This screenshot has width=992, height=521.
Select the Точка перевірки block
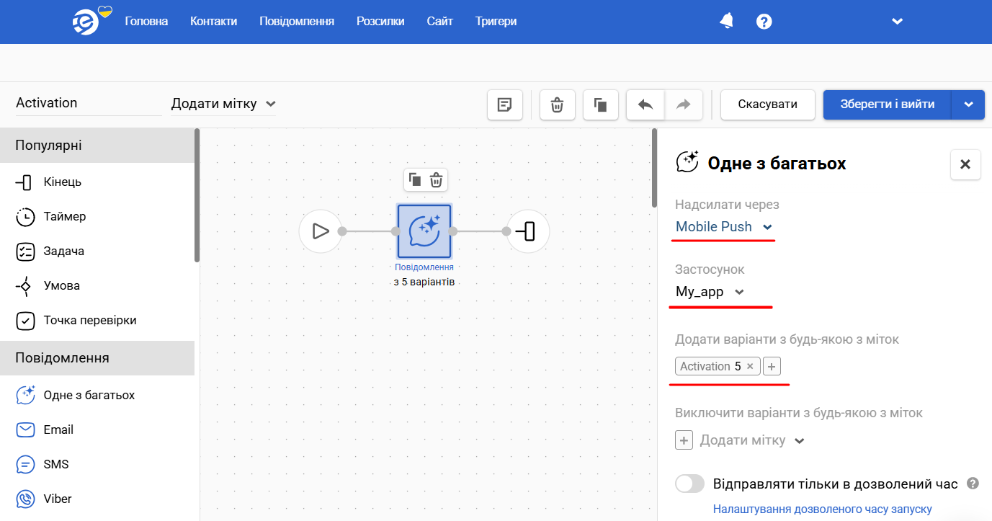pyautogui.click(x=97, y=321)
